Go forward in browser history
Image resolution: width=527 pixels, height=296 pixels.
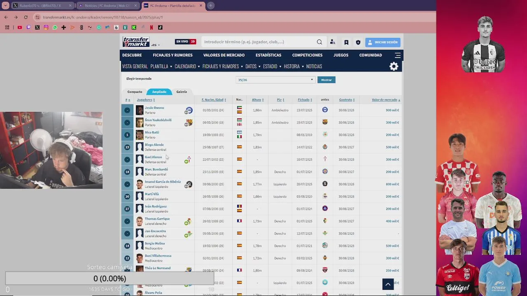pyautogui.click(x=16, y=17)
